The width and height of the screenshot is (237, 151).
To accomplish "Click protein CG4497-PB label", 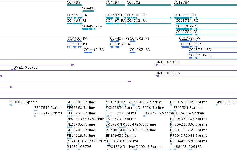I will click(120, 39).
